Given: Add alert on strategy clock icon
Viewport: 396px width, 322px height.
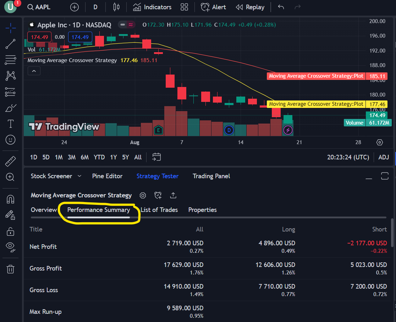Looking at the screenshot, I should click(158, 195).
